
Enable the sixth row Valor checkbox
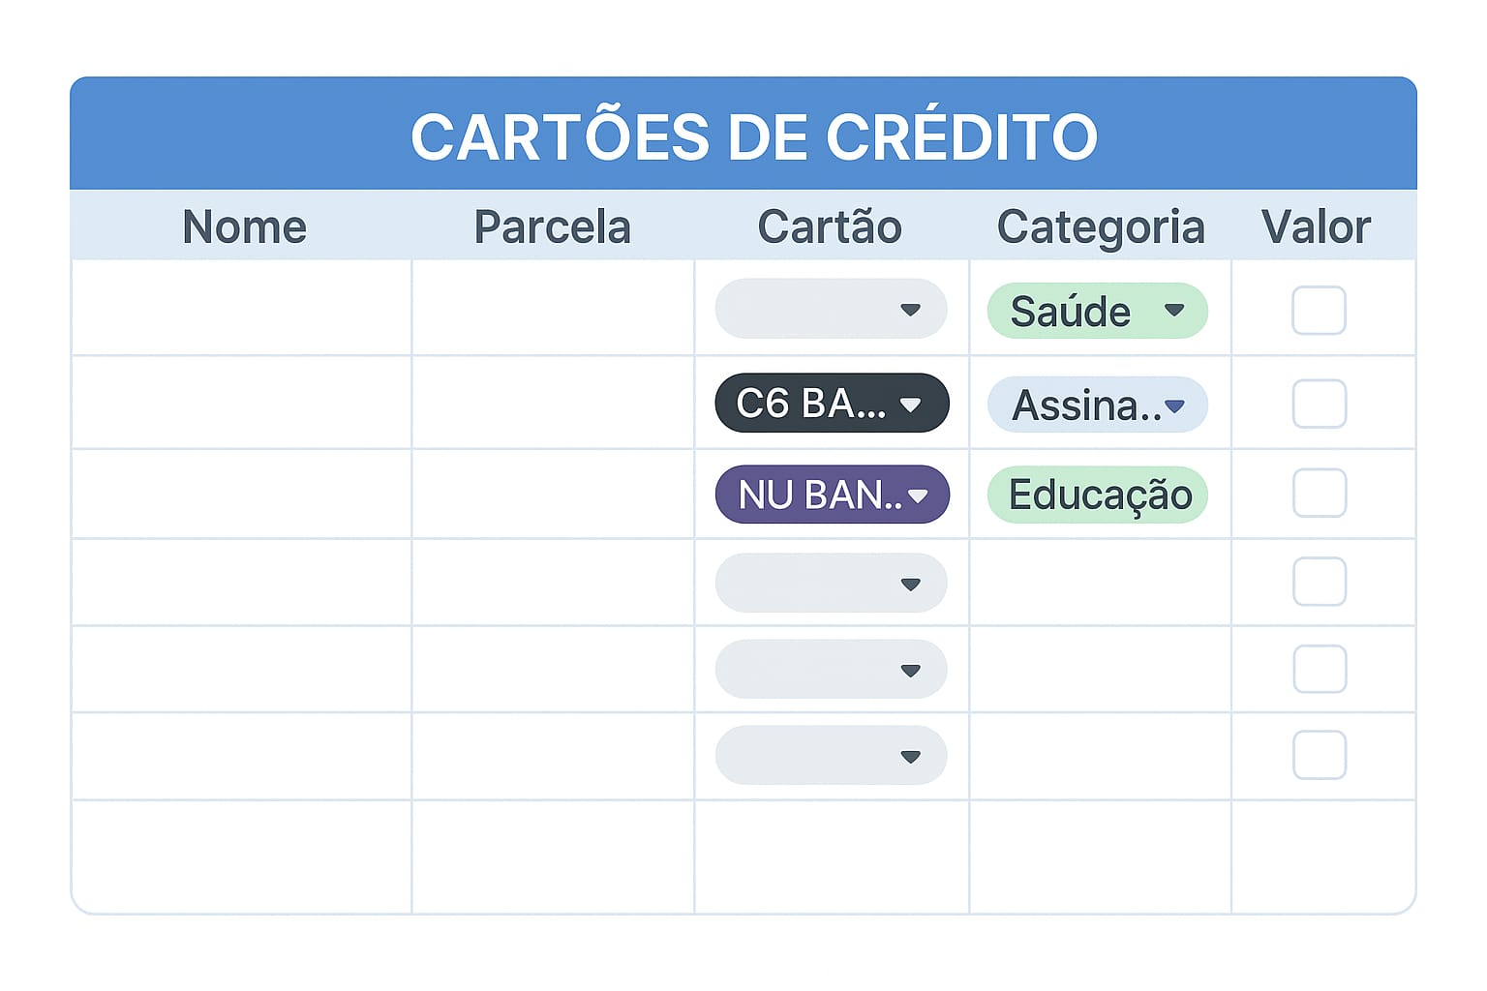1319,755
